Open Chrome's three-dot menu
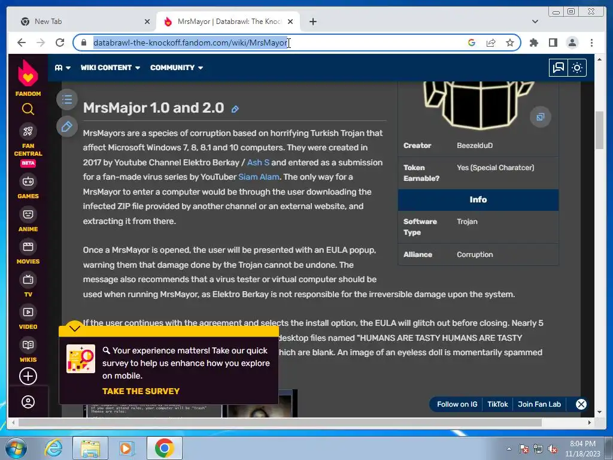The width and height of the screenshot is (613, 460). [591, 43]
